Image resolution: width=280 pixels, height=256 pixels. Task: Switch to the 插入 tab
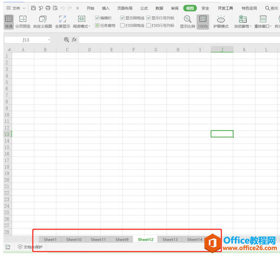pos(105,8)
